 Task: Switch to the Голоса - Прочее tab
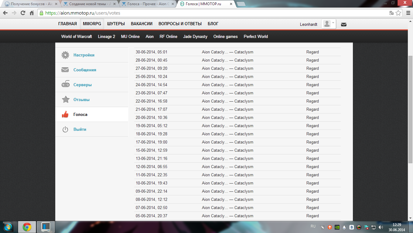pos(148,4)
